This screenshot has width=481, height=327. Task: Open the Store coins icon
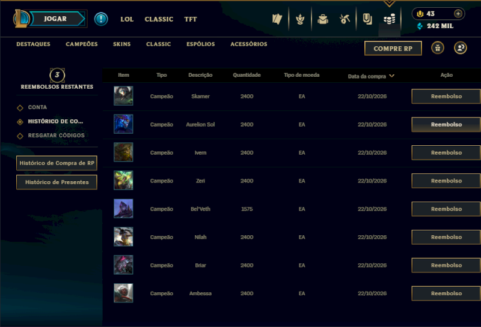389,20
